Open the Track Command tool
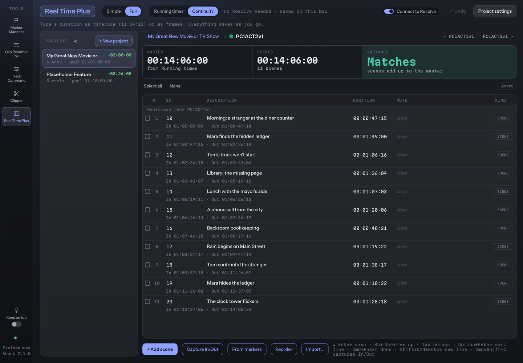Screen dimensions: 523x363 coord(16,74)
